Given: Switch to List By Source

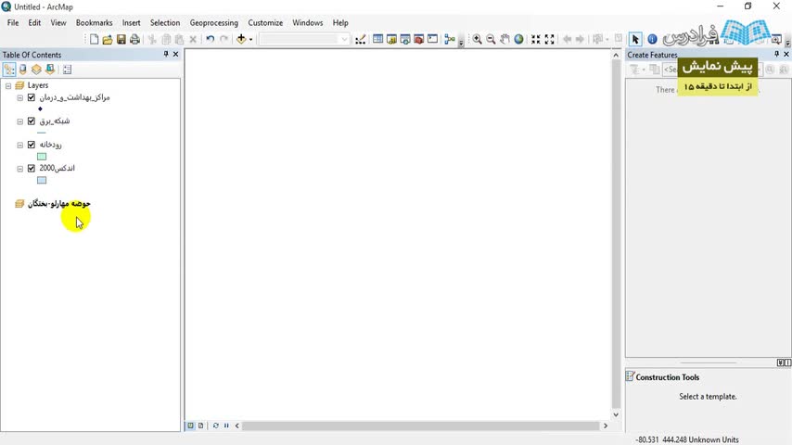Looking at the screenshot, I should click(23, 70).
